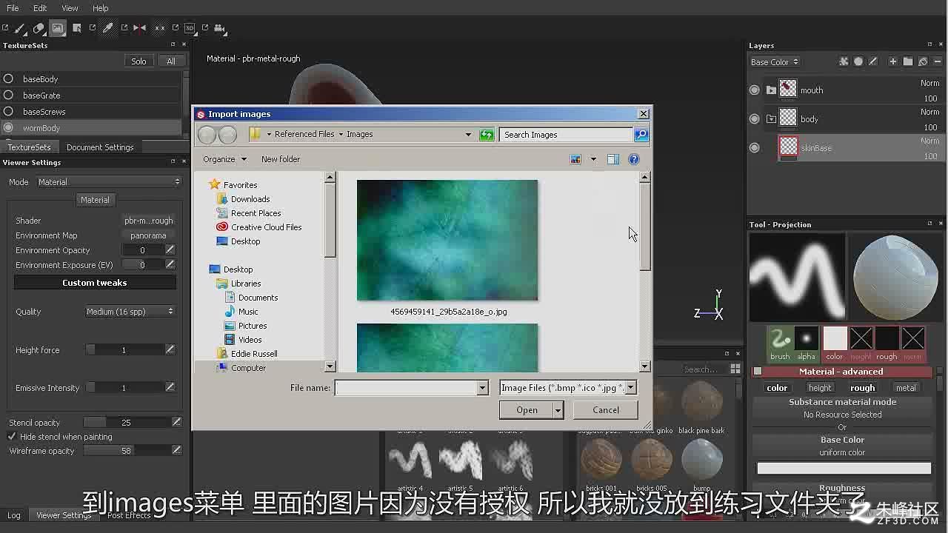Click the Search Images input field
948x533 pixels.
(567, 134)
